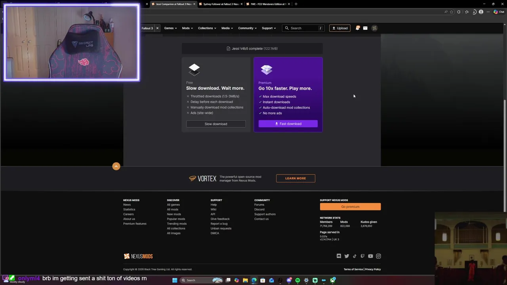
Task: Open Nexus Mods Twitter social icon
Action: coord(347,256)
